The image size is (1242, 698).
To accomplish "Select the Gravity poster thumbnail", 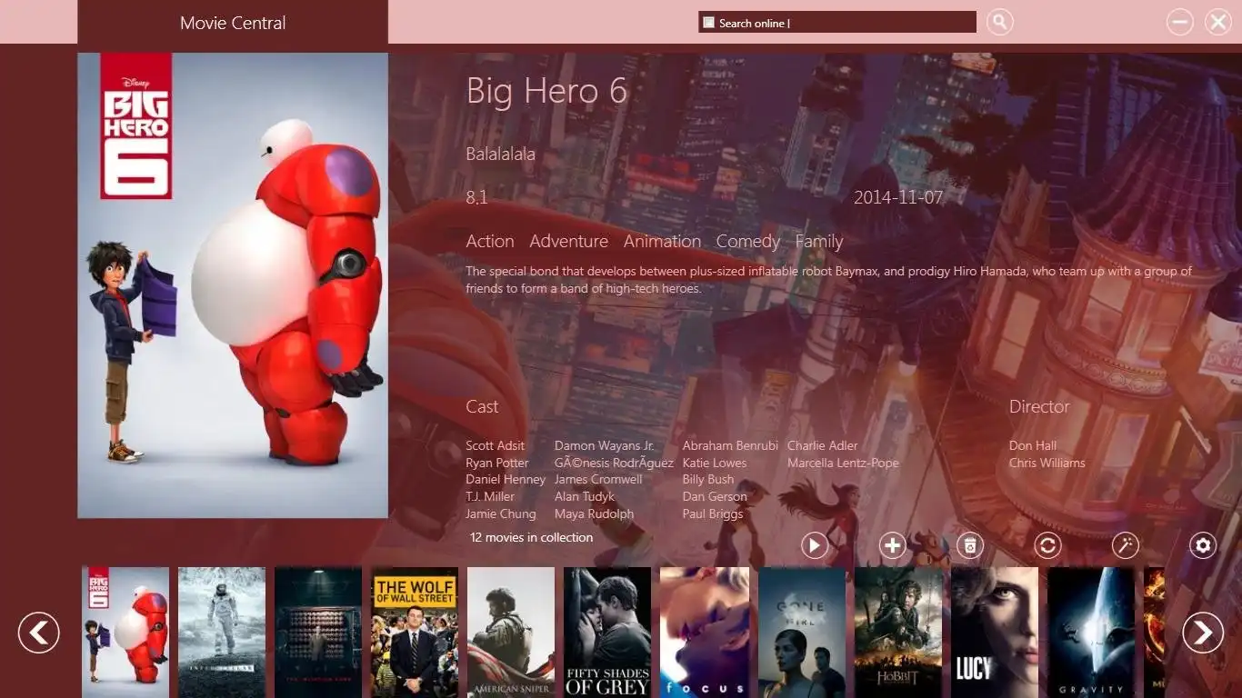I will [x=1091, y=633].
